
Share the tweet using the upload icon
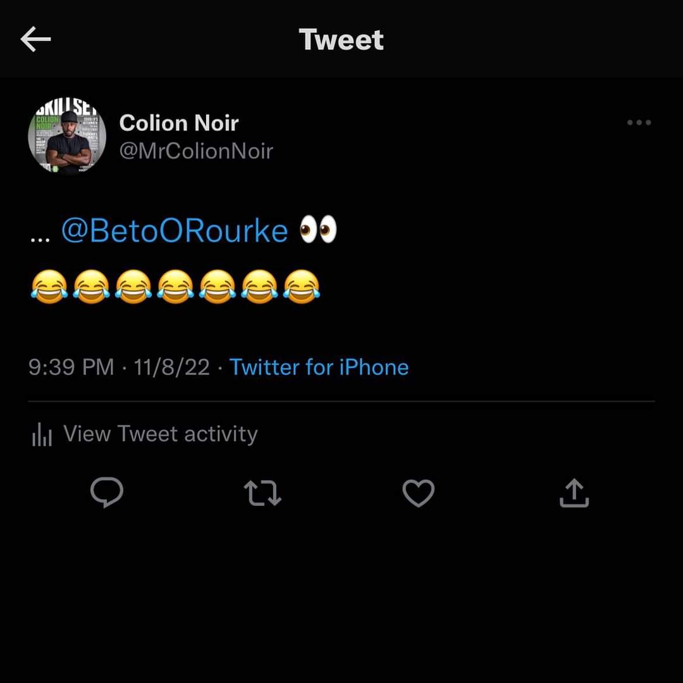click(574, 493)
